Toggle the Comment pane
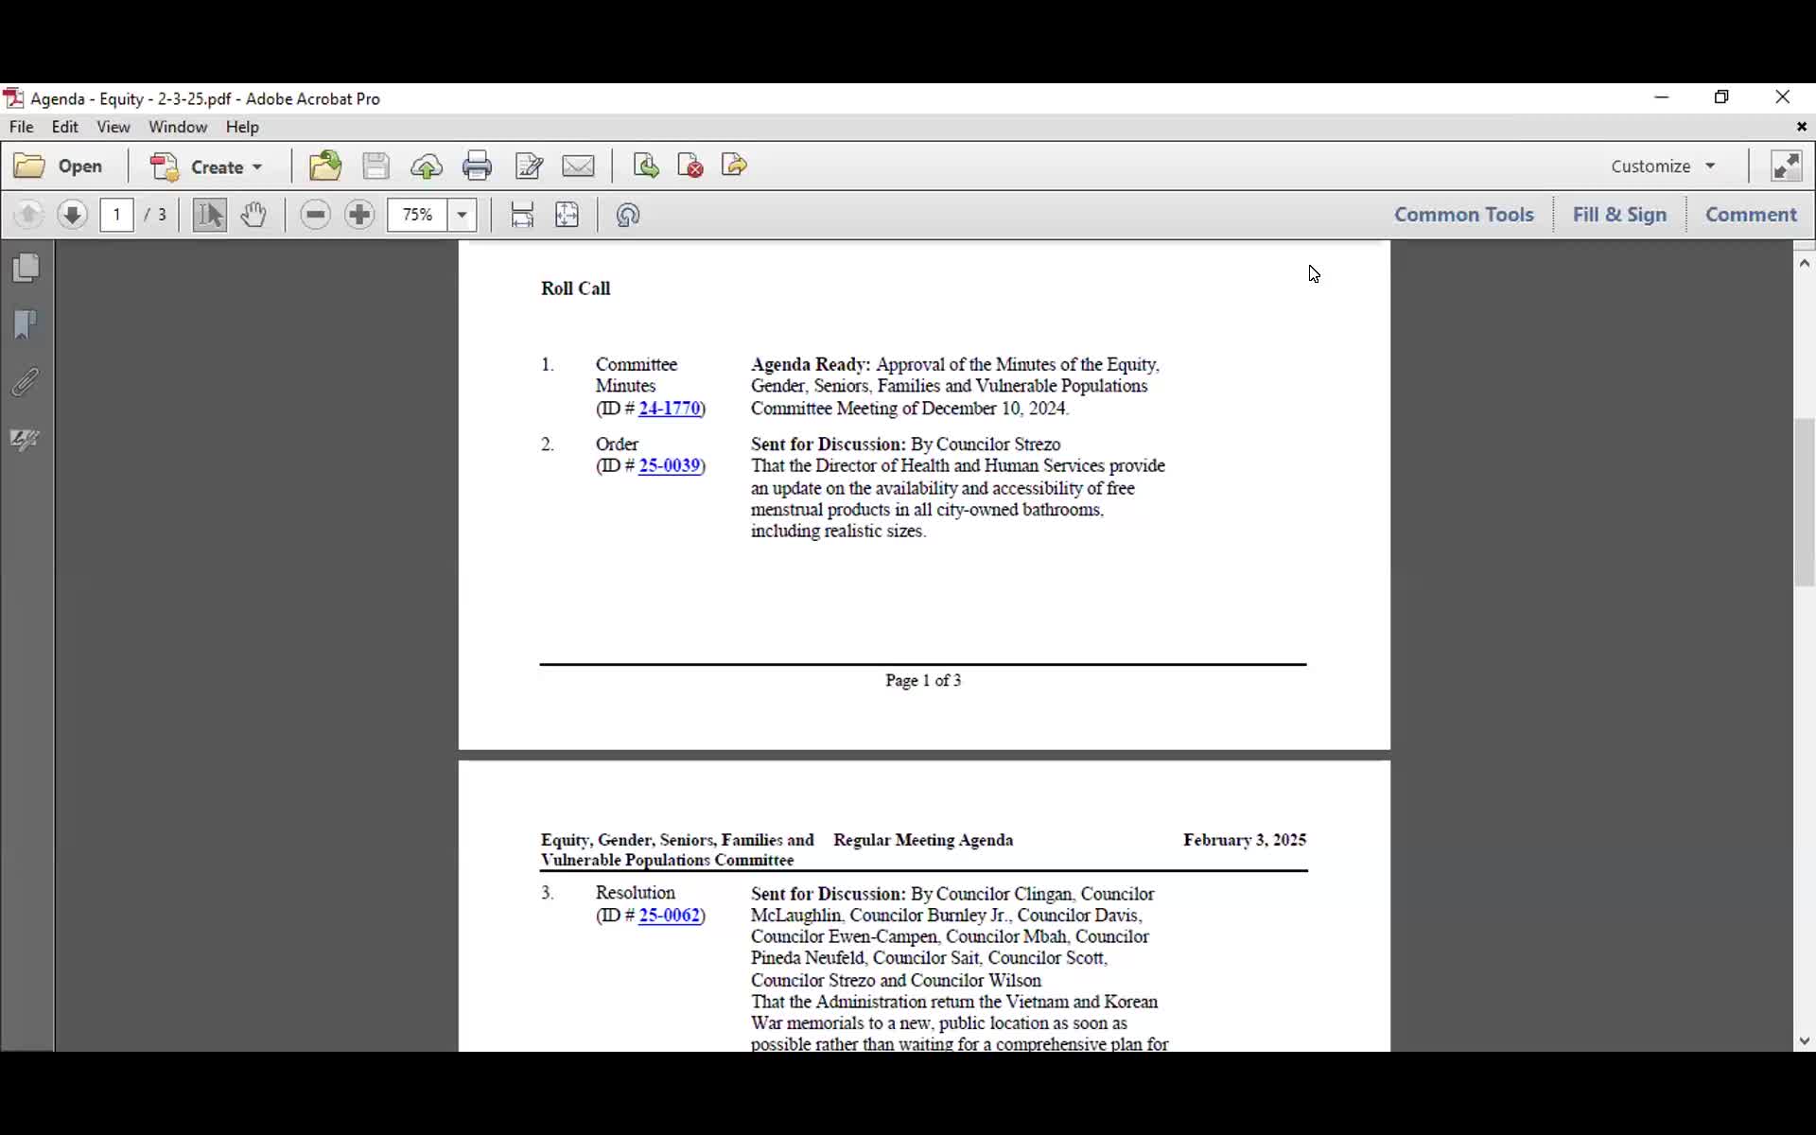Image resolution: width=1816 pixels, height=1135 pixels. tap(1751, 215)
